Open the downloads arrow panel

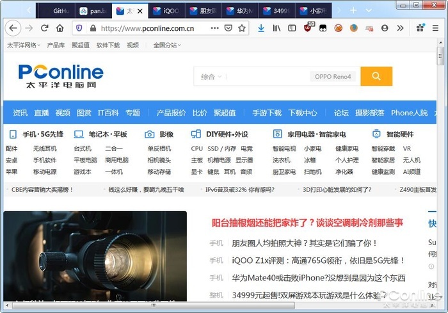click(x=261, y=28)
